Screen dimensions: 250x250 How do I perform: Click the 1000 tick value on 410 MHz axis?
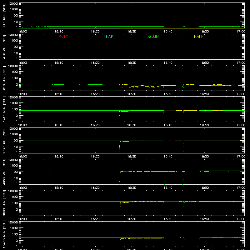(x=14, y=41)
